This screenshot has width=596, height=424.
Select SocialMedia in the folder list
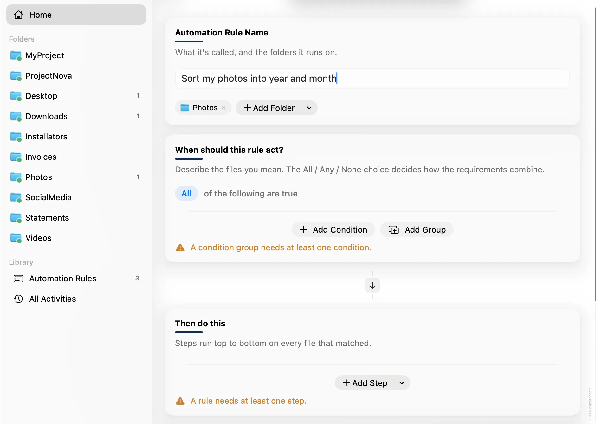pyautogui.click(x=76, y=197)
